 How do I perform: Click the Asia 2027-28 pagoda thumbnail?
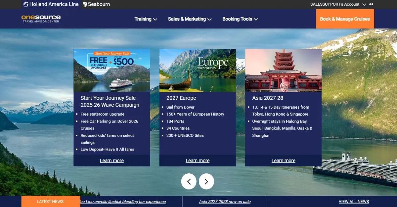(x=283, y=70)
